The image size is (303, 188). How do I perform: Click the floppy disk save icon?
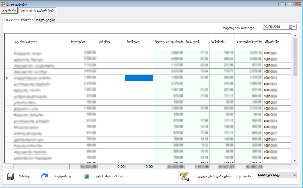[10, 177]
